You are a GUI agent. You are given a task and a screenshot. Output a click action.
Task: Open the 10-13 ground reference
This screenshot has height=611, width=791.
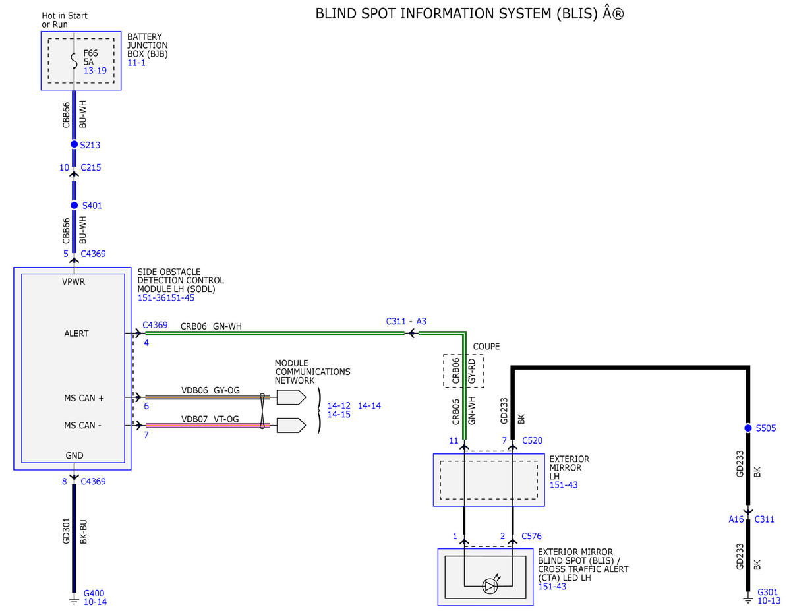[x=769, y=601]
